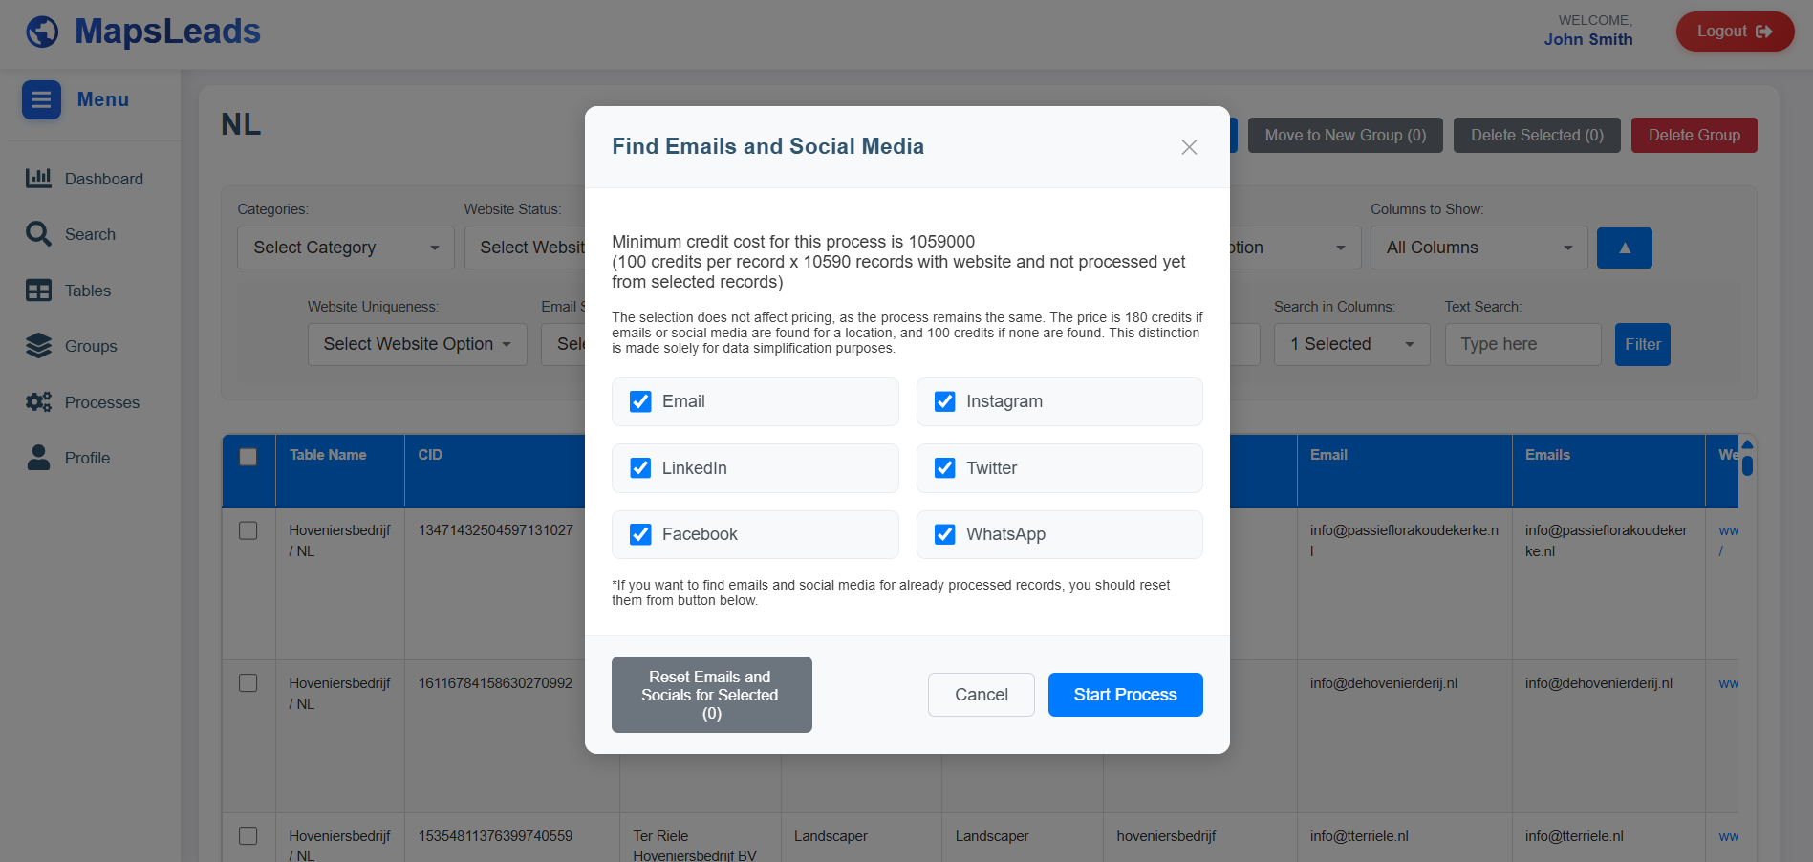The height and width of the screenshot is (862, 1813).
Task: Click the Groups layers icon
Action: click(x=38, y=346)
